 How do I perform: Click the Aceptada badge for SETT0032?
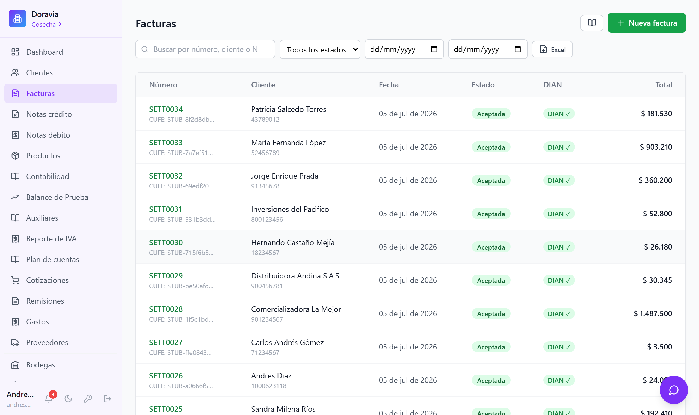click(x=491, y=180)
